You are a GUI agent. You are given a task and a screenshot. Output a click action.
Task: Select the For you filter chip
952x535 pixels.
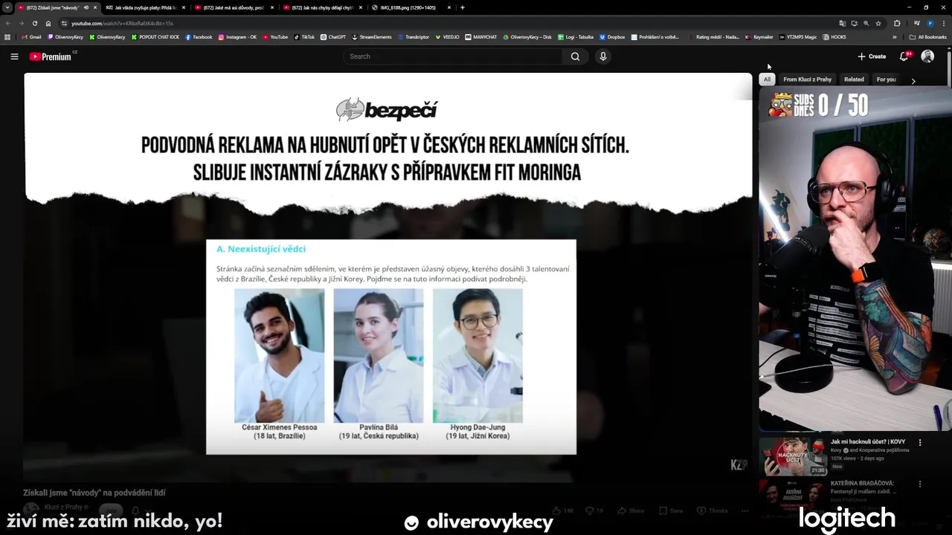click(886, 79)
